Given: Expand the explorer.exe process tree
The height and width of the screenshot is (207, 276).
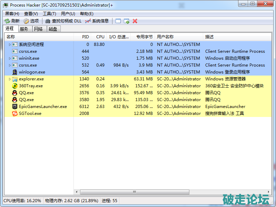Looking at the screenshot, I should click(10, 79).
